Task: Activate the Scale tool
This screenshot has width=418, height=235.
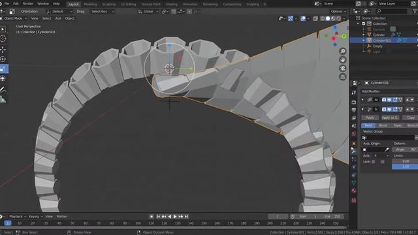Action: tap(3, 69)
